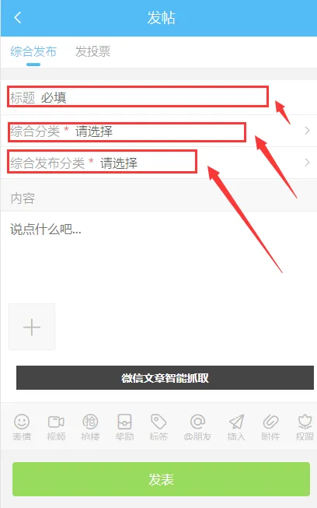The image size is (317, 508).
Task: Click the 插入 paper plane icon
Action: (236, 427)
